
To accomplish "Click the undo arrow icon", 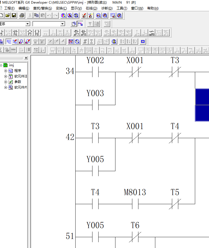I will tap(49, 15).
